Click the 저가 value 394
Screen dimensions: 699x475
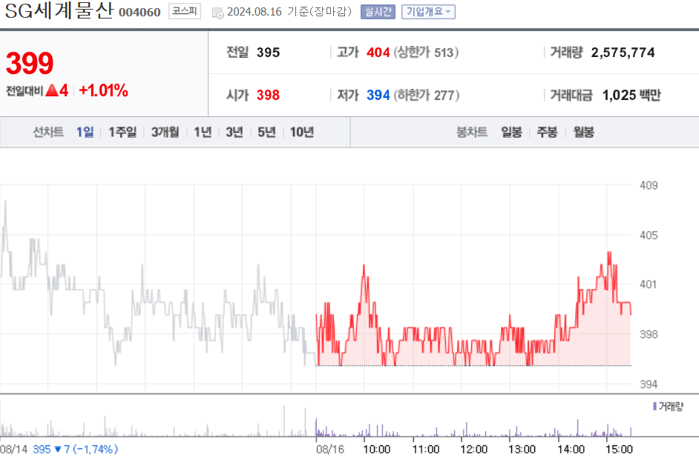click(378, 95)
